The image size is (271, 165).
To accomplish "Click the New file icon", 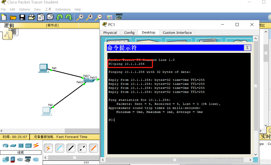I will point(4,17).
